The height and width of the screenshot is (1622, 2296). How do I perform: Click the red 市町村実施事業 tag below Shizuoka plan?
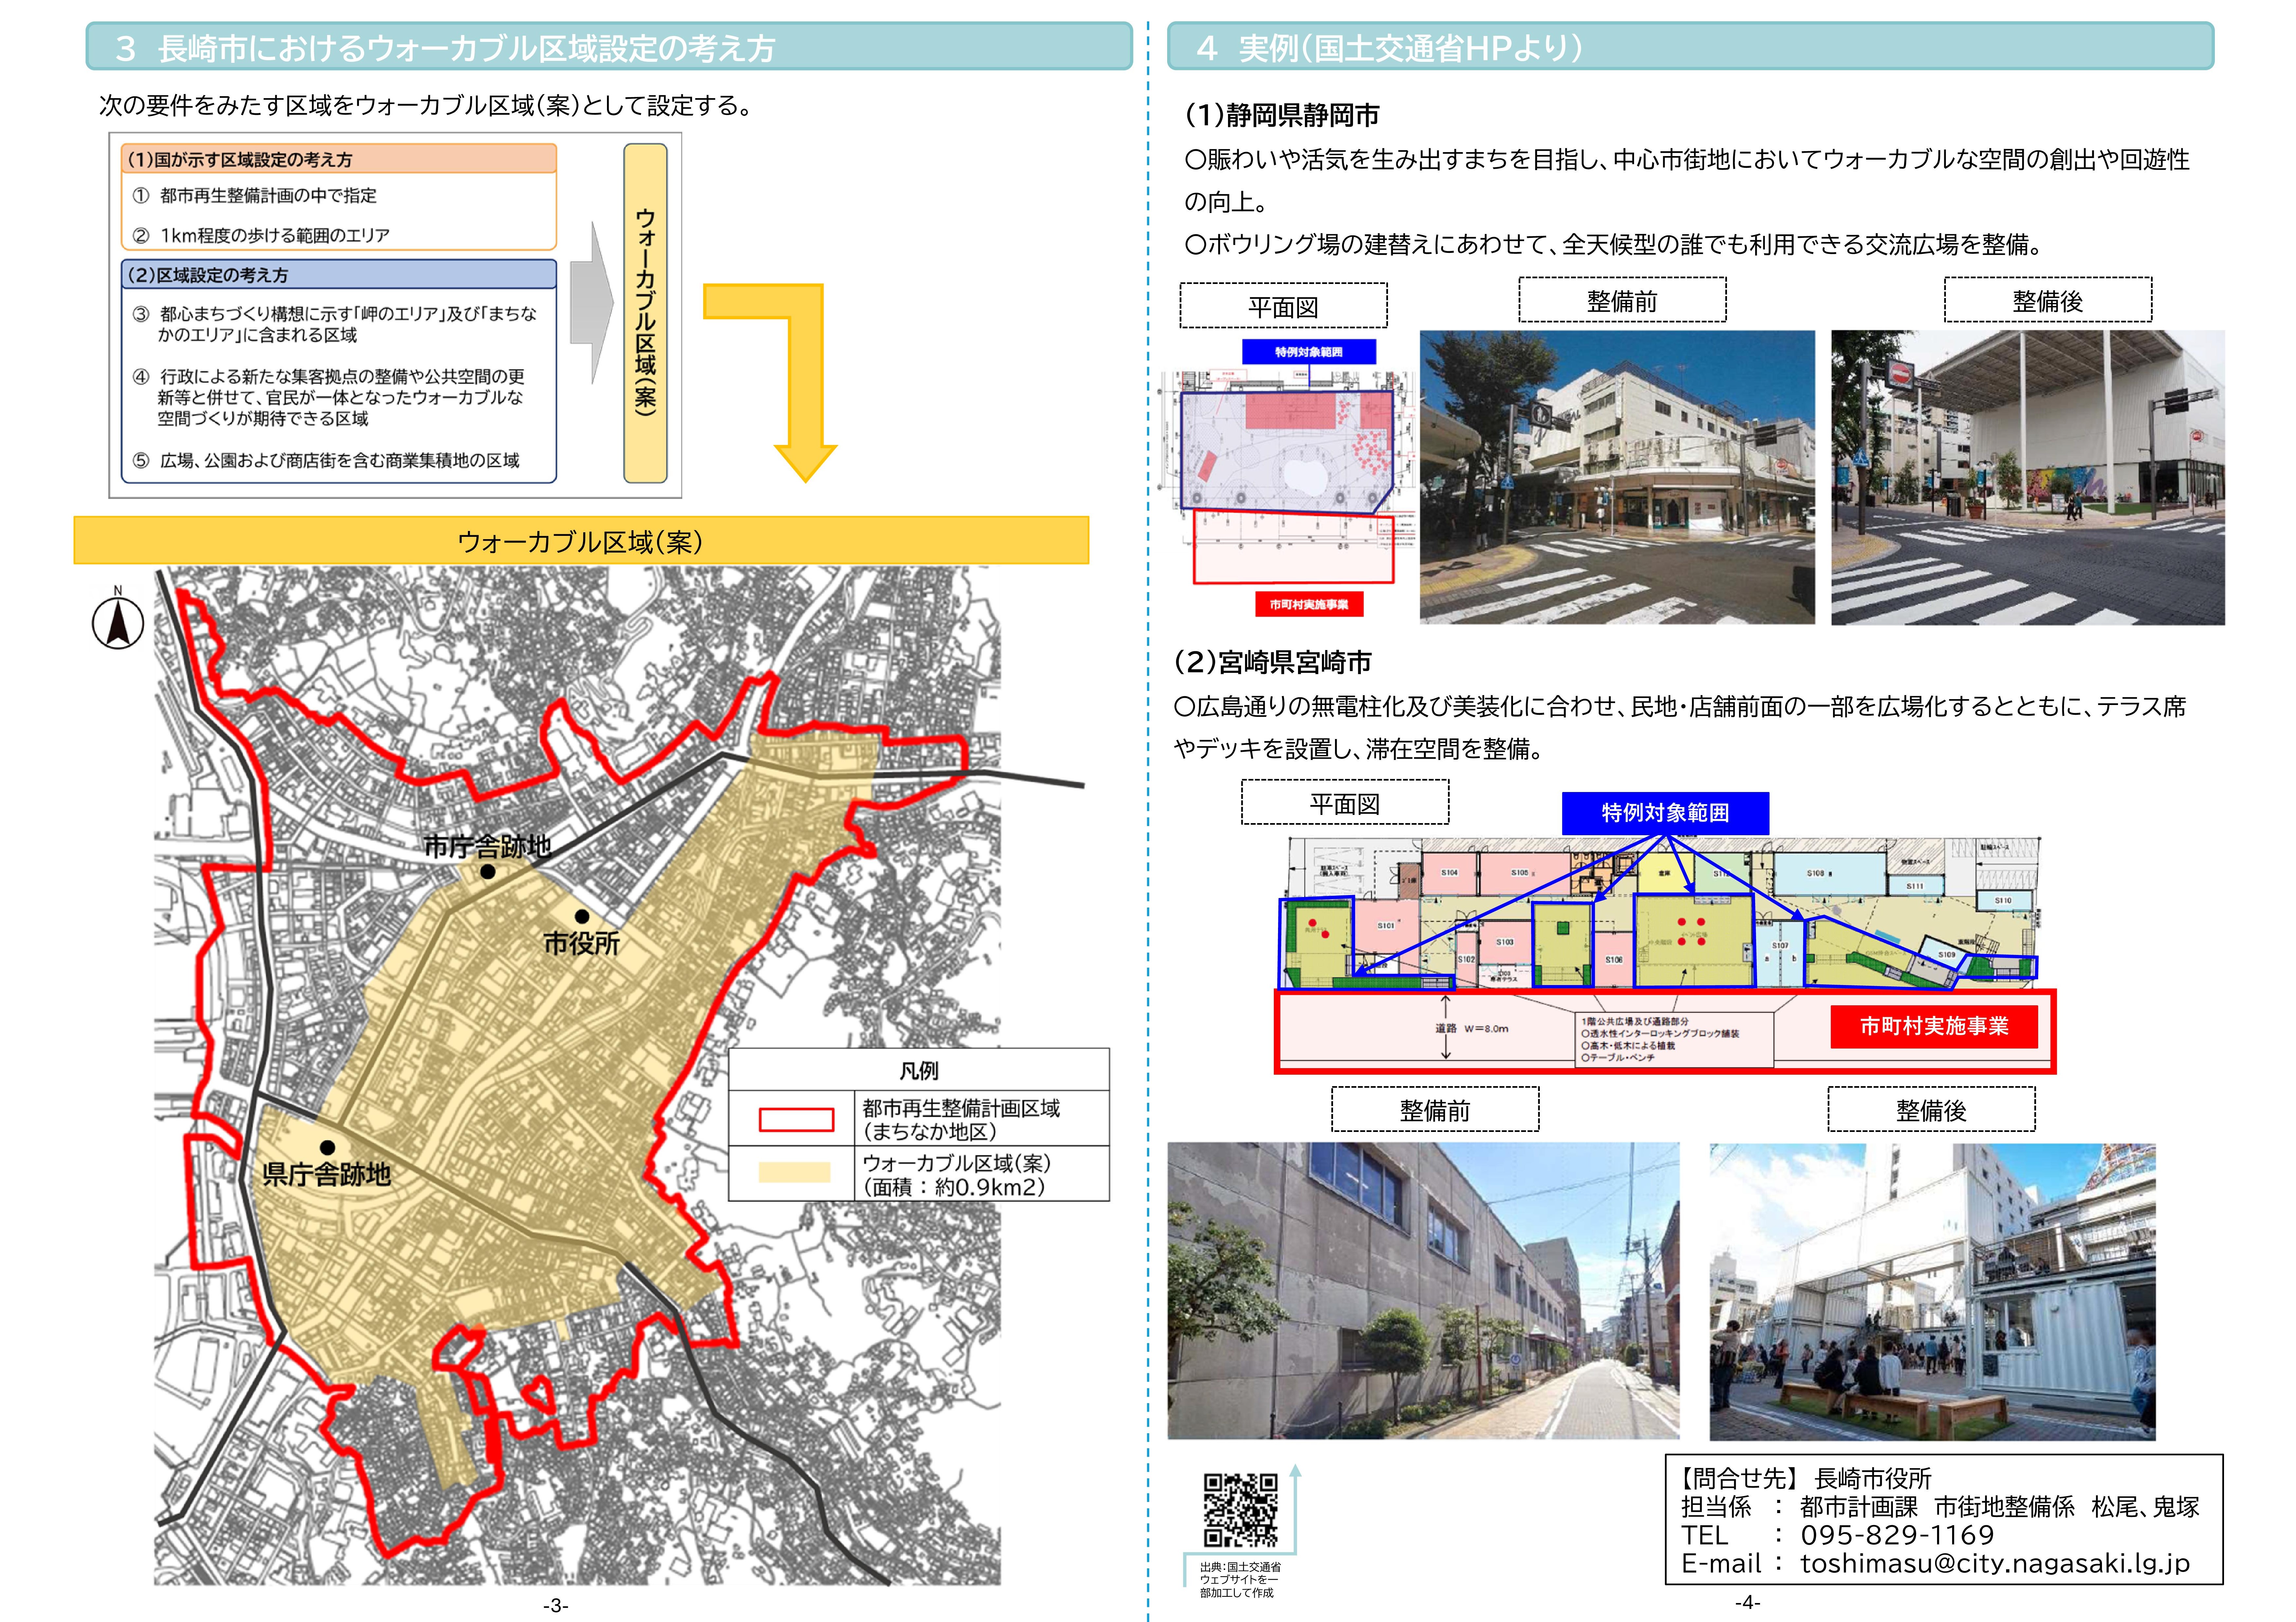[x=1309, y=604]
